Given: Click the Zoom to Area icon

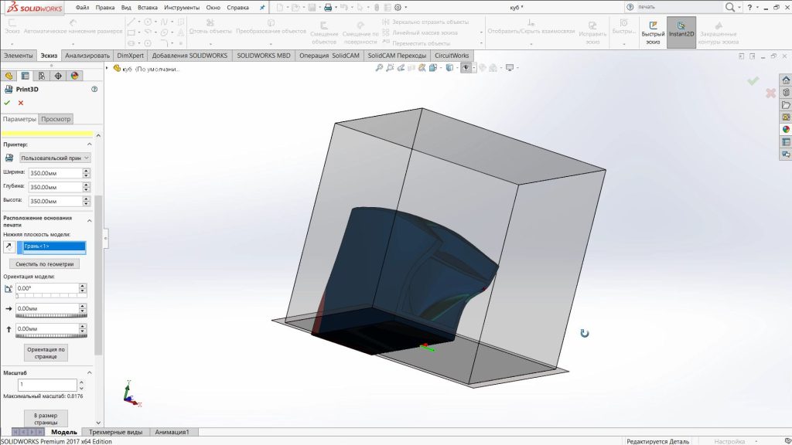Looking at the screenshot, I should [x=390, y=68].
